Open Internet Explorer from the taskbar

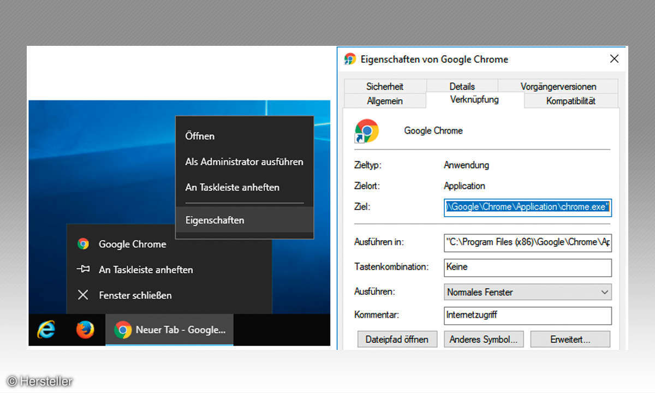(46, 330)
